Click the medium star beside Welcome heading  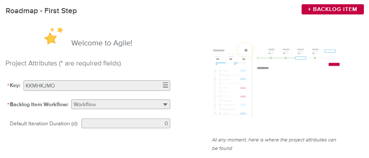[x=60, y=30]
